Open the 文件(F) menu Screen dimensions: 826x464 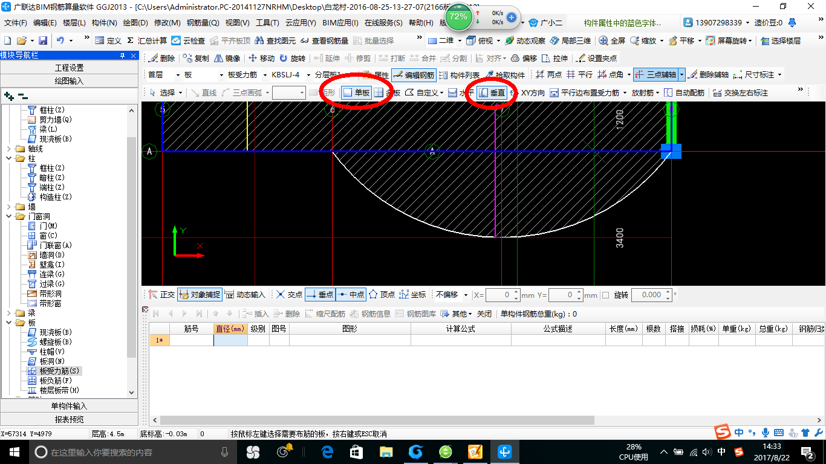(x=15, y=23)
